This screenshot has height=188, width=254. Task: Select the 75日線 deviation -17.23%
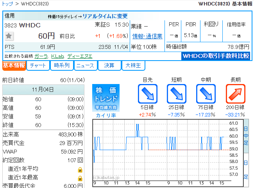(206, 115)
